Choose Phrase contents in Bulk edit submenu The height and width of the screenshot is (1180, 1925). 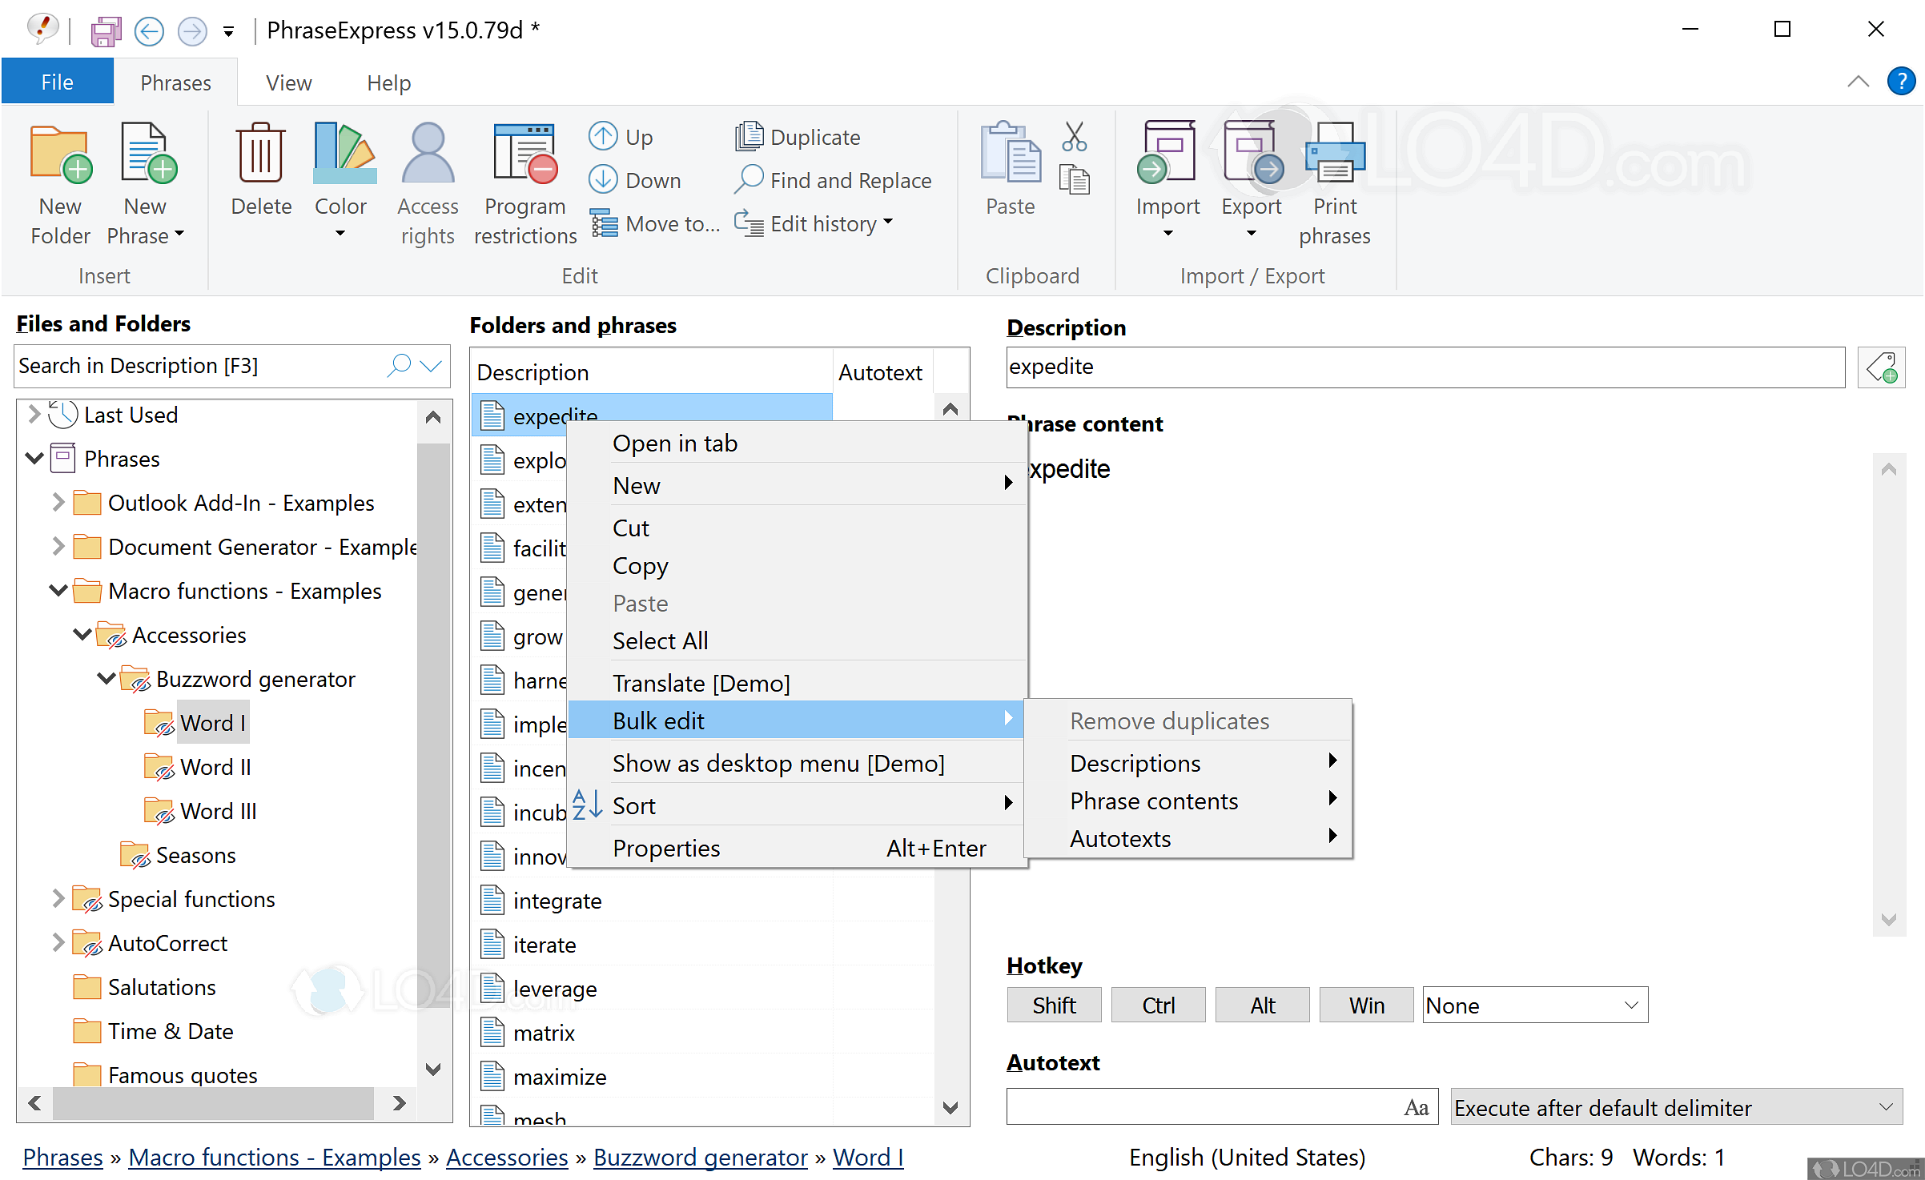[1153, 801]
